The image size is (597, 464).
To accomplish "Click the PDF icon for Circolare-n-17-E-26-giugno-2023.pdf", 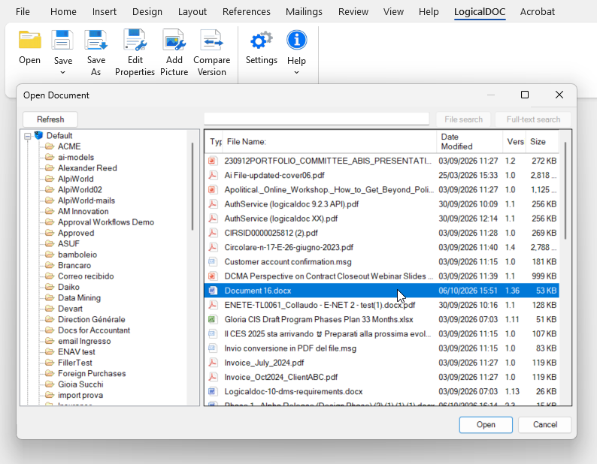I will tap(213, 247).
